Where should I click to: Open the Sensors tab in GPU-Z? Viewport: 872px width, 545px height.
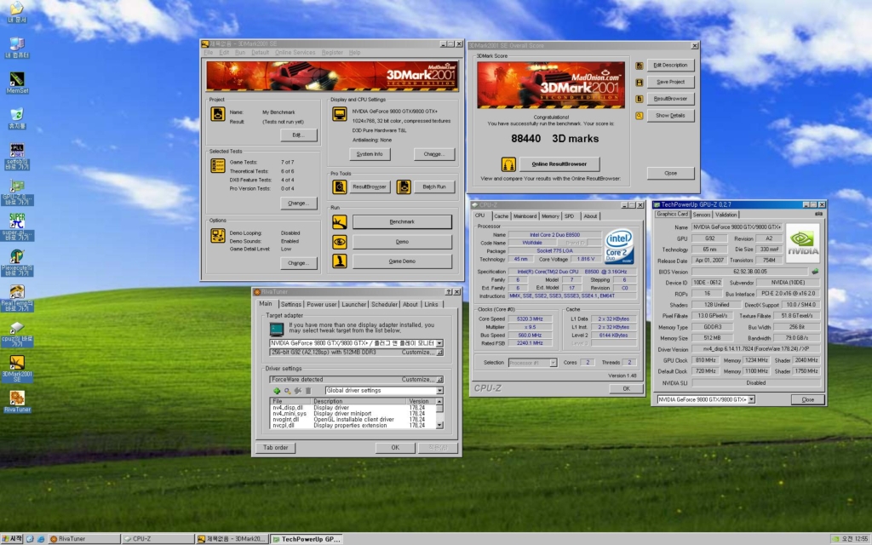pos(702,215)
